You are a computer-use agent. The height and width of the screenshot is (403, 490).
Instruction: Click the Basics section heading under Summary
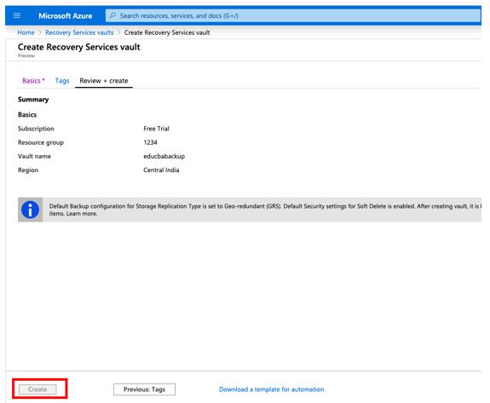tap(27, 115)
